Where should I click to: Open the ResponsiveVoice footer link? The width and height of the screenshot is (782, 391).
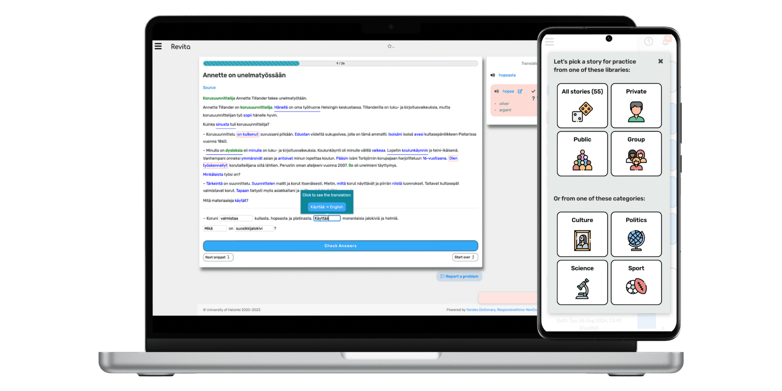tap(517, 310)
